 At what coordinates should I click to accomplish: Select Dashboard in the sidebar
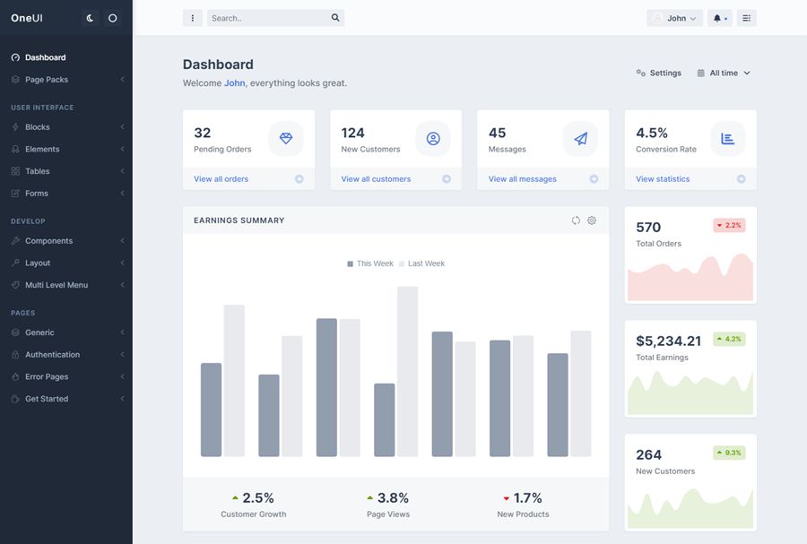[x=45, y=57]
